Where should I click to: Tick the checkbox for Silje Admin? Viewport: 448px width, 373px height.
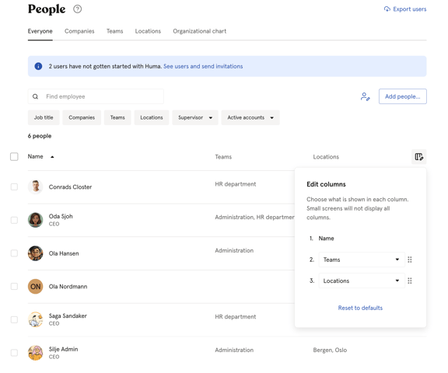point(14,353)
